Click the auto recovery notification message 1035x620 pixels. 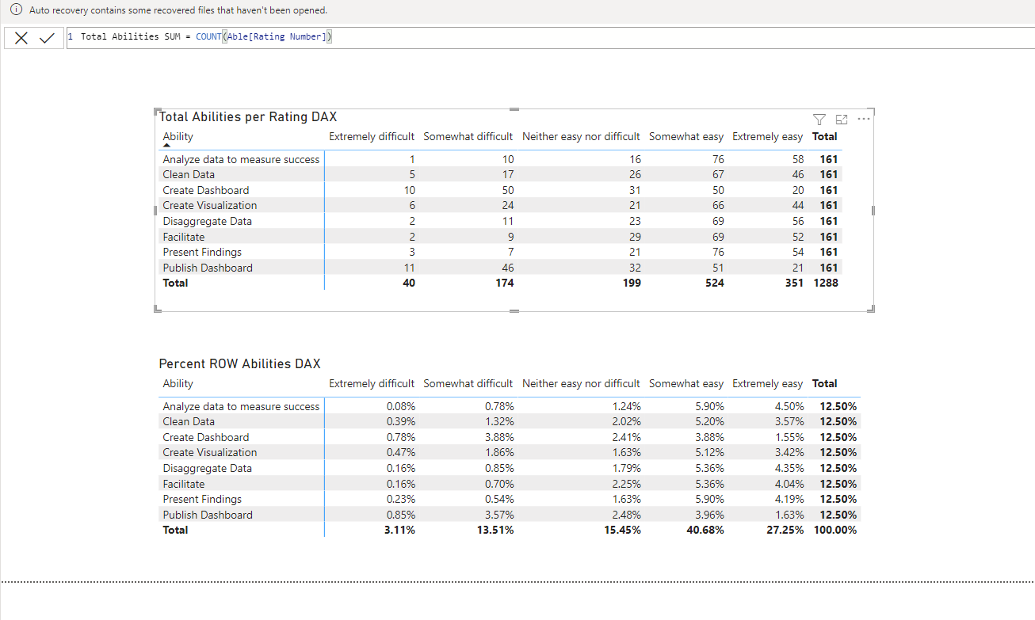(178, 10)
